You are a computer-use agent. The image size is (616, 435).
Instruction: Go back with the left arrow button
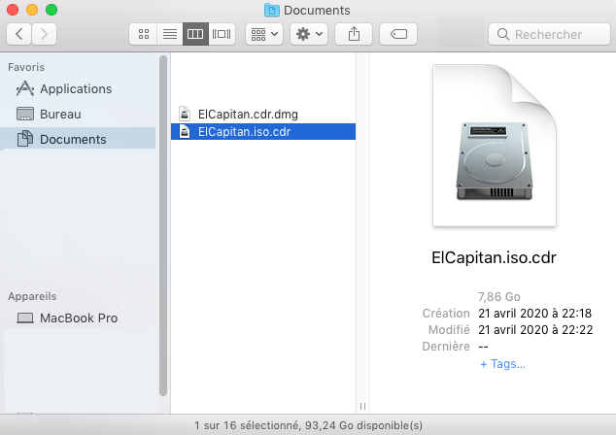pos(18,34)
